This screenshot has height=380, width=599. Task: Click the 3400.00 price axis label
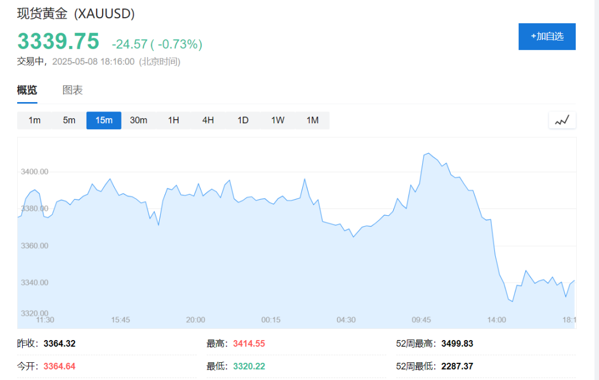click(34, 171)
